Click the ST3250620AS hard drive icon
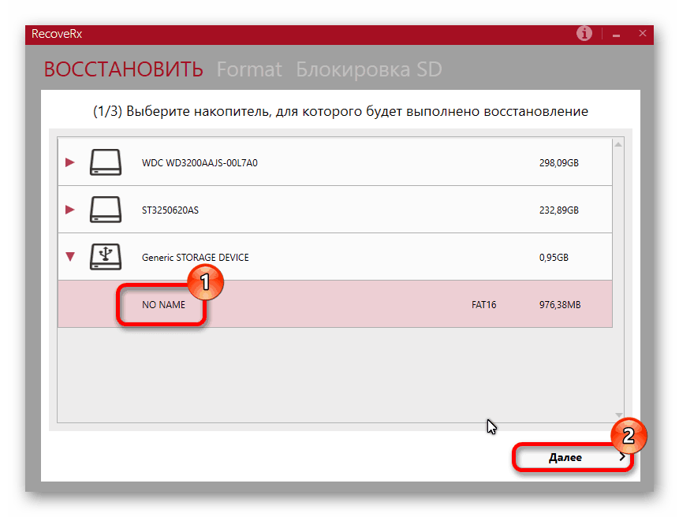 105,210
